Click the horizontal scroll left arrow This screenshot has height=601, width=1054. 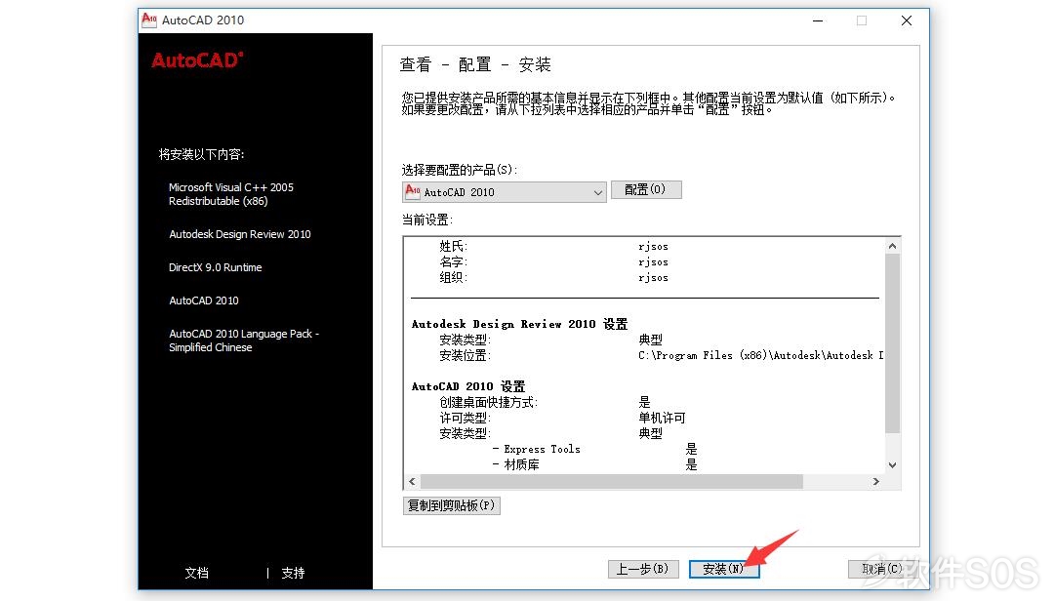tap(412, 481)
